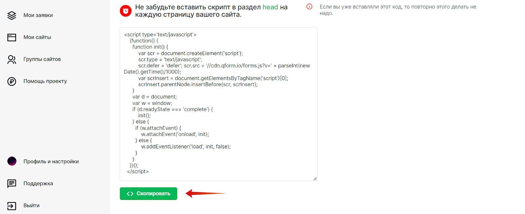Select Выйти to log out

31,205
